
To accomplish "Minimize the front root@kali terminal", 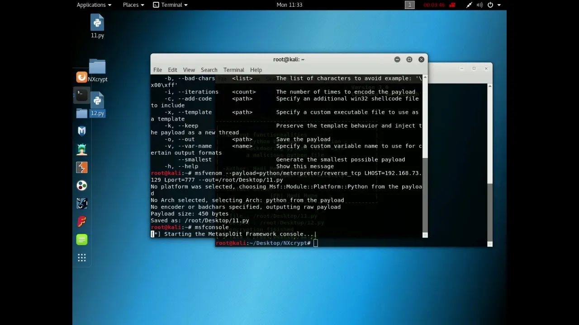I will [397, 60].
